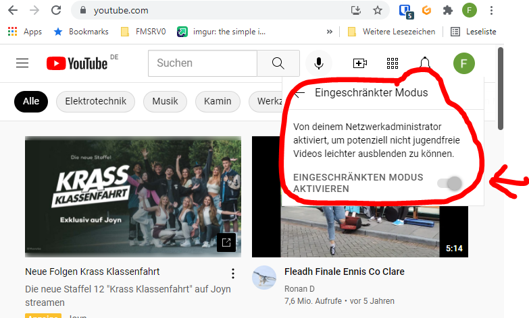Open the FMSRV0 bookmark folder

click(x=143, y=32)
